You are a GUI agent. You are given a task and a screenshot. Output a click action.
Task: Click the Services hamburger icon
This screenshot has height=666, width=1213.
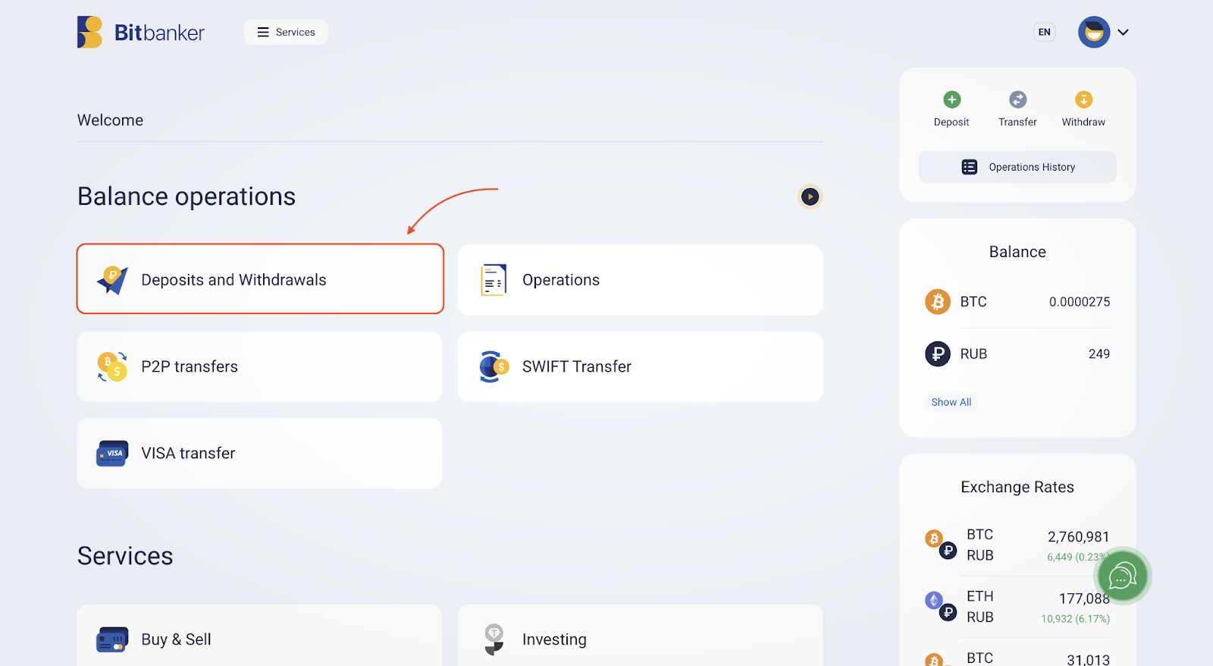click(263, 32)
